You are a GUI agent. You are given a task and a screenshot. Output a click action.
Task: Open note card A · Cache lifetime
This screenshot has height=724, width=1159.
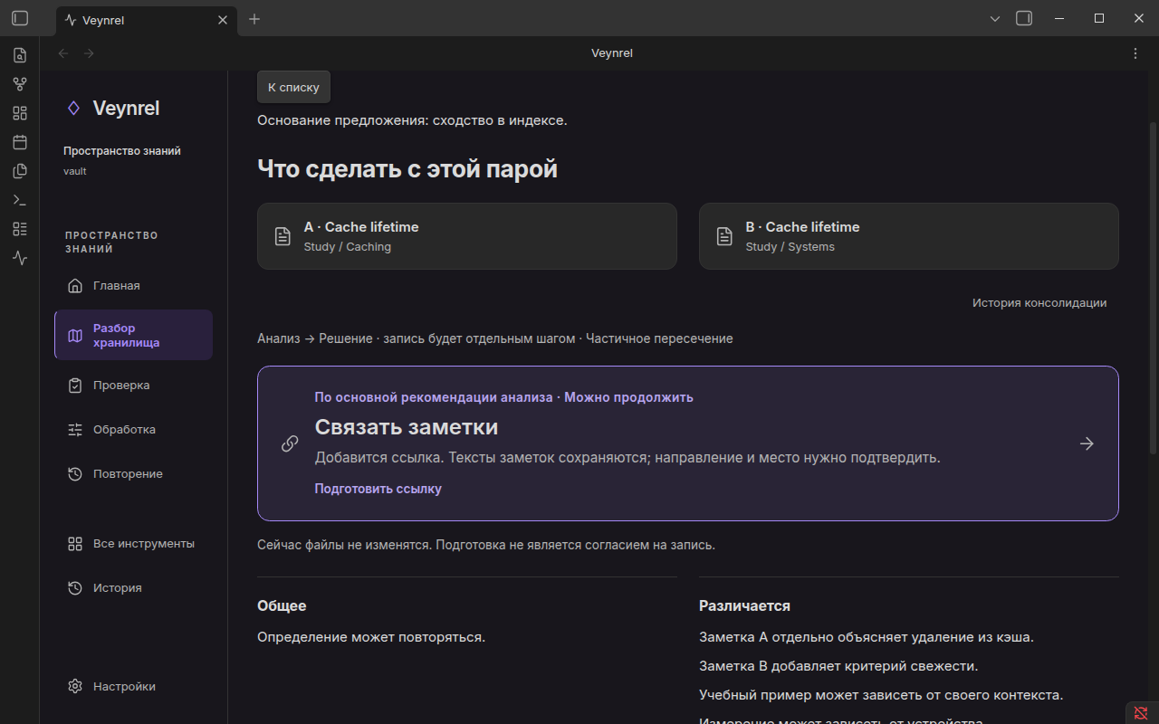467,236
